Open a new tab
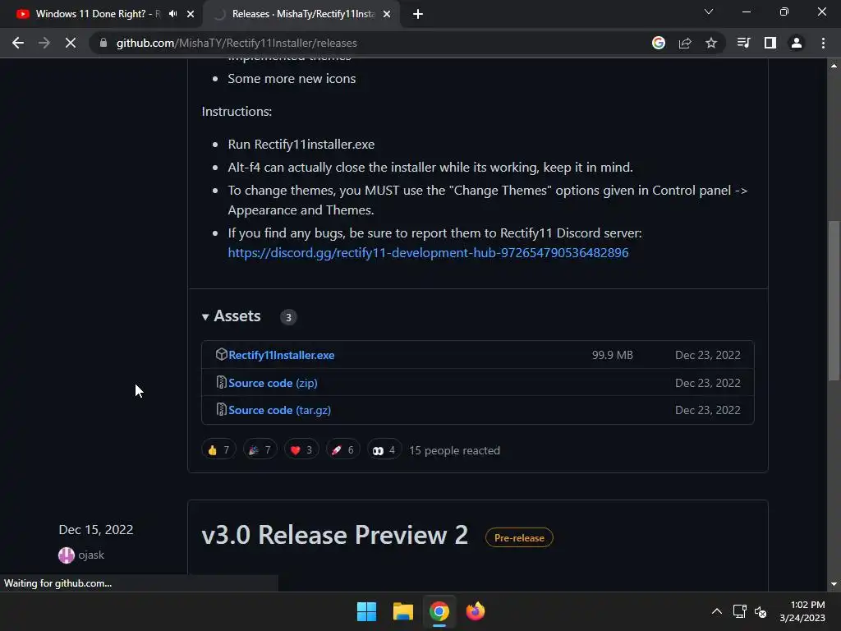Image resolution: width=841 pixels, height=631 pixels. (418, 14)
